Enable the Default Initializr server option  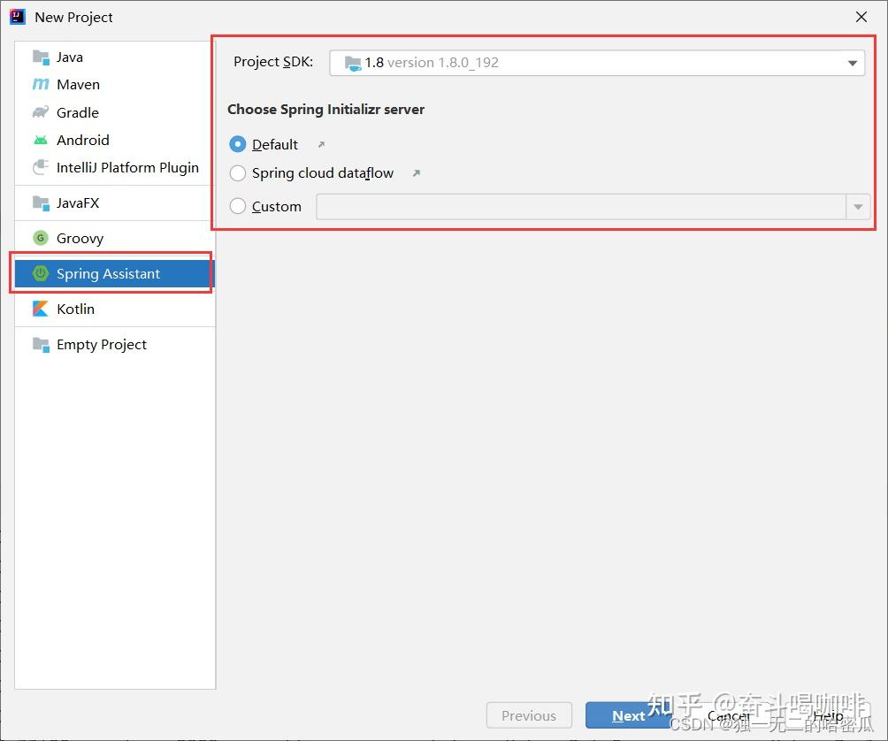(237, 144)
